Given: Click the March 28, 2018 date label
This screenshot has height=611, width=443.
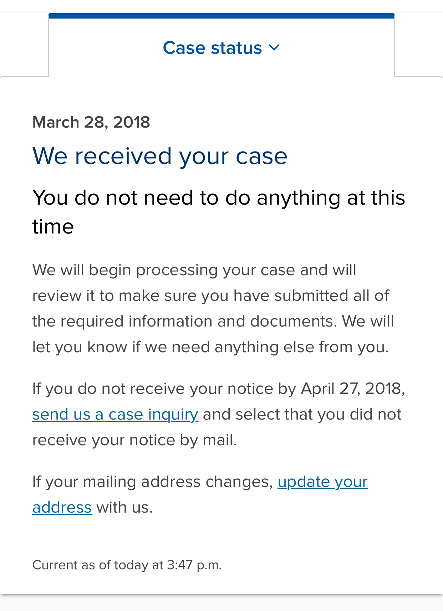Looking at the screenshot, I should [91, 122].
